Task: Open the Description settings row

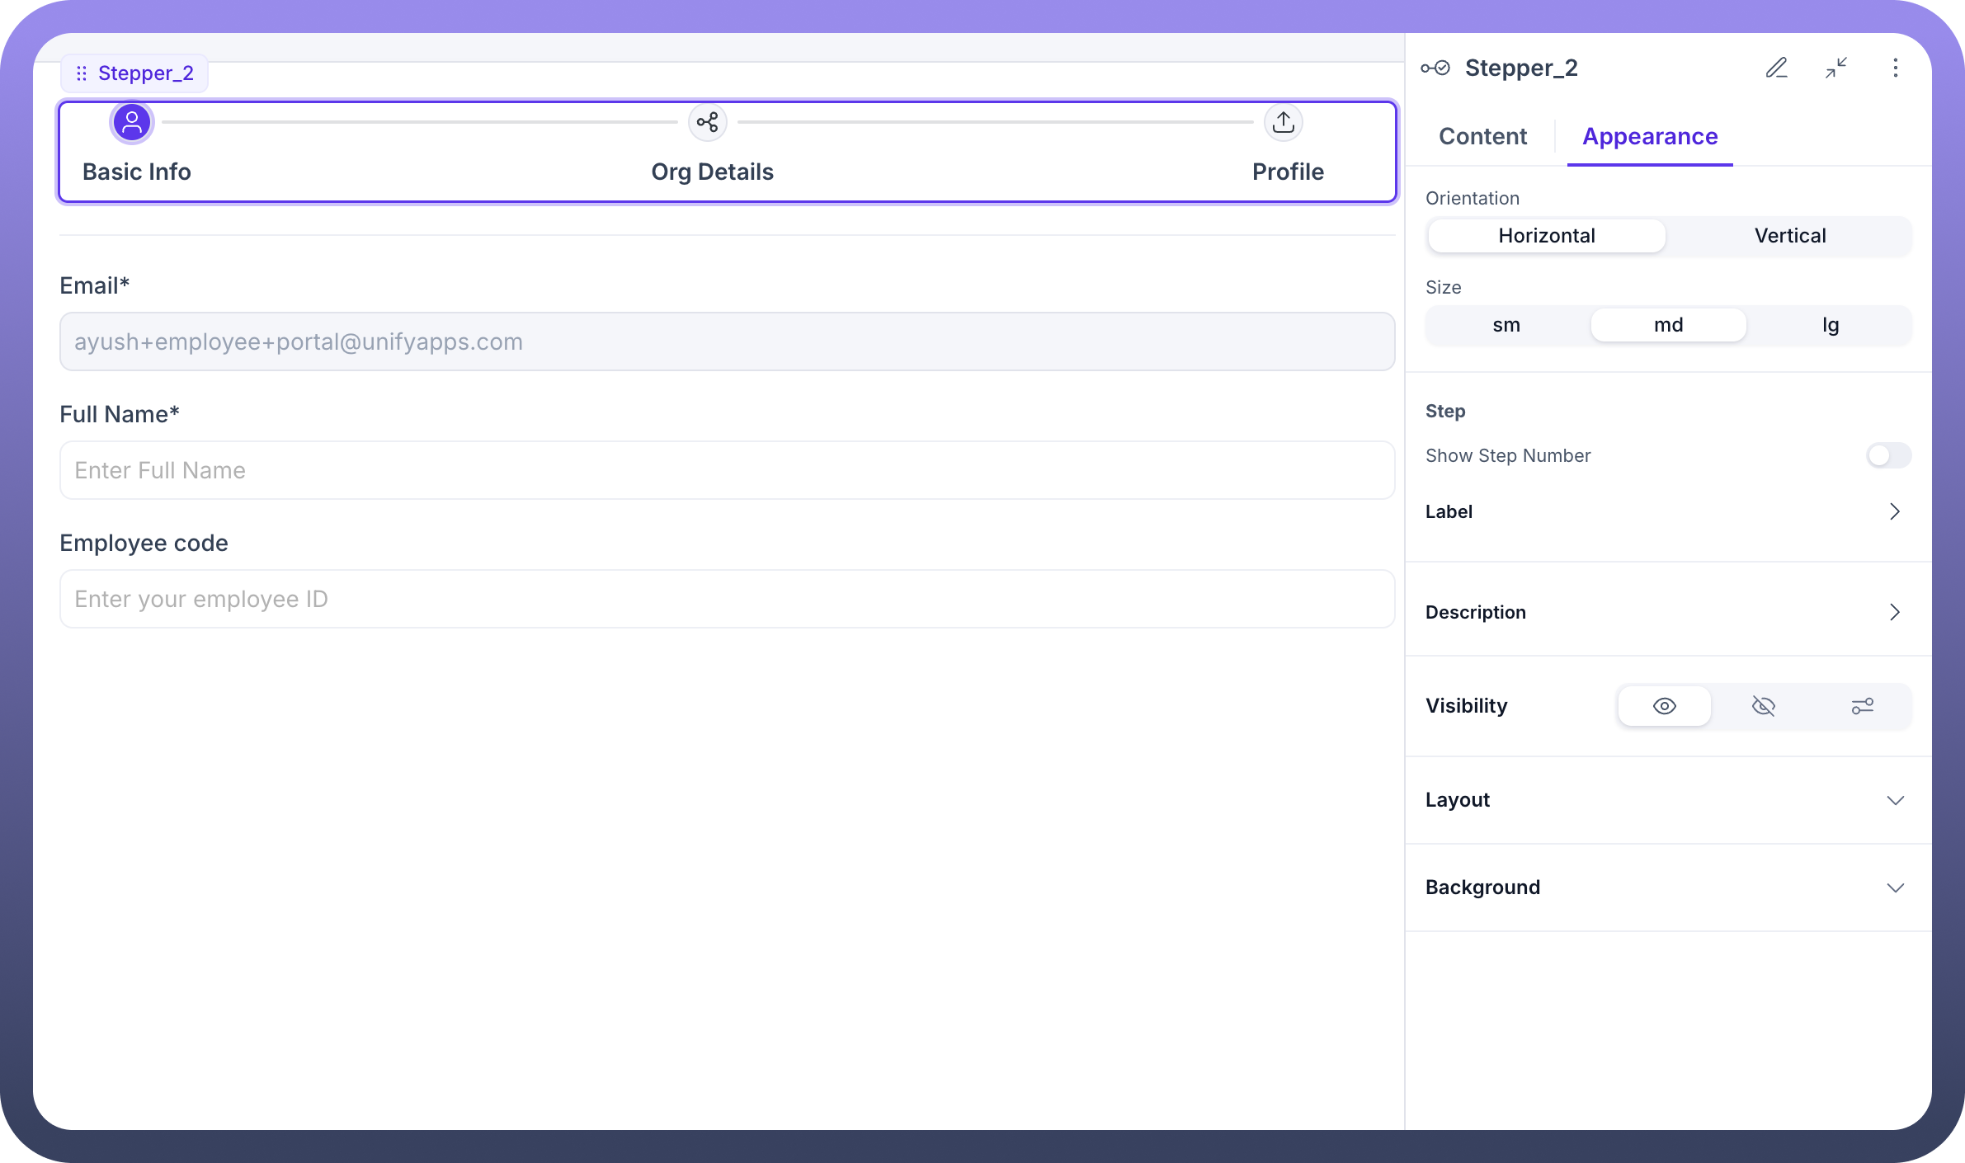Action: (x=1894, y=612)
